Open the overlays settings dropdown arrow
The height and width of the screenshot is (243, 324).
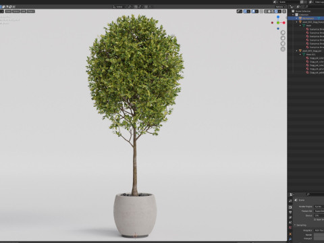(x=256, y=11)
